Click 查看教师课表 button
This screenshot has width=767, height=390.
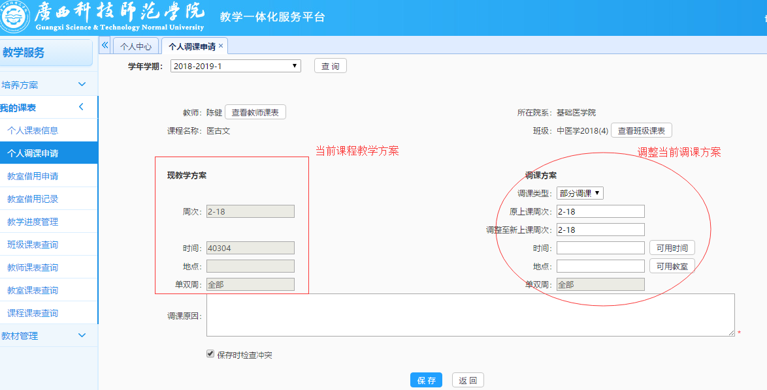tap(255, 112)
